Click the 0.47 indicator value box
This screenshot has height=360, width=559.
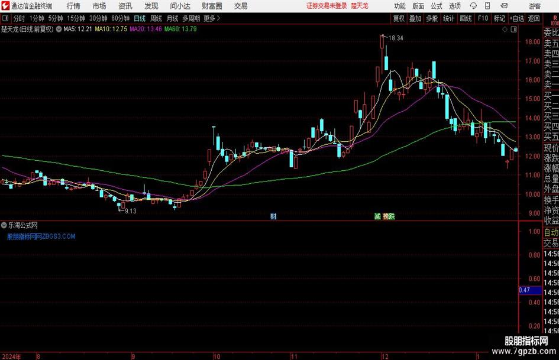pyautogui.click(x=530, y=290)
